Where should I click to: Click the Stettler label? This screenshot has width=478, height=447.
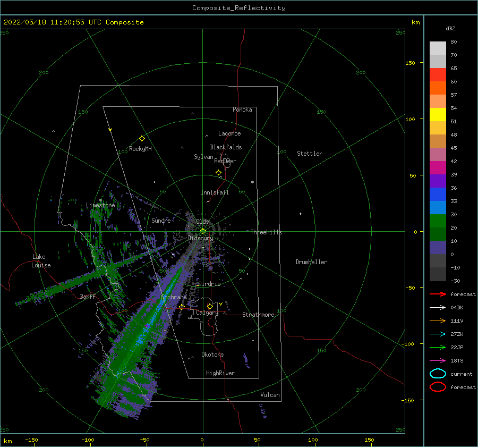click(310, 154)
